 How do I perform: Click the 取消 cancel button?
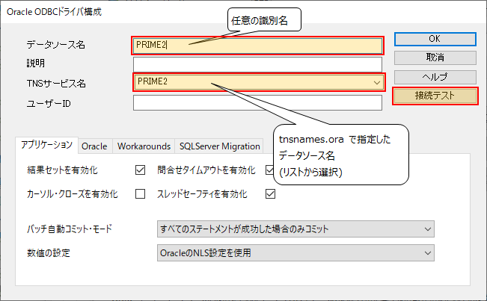pos(435,58)
